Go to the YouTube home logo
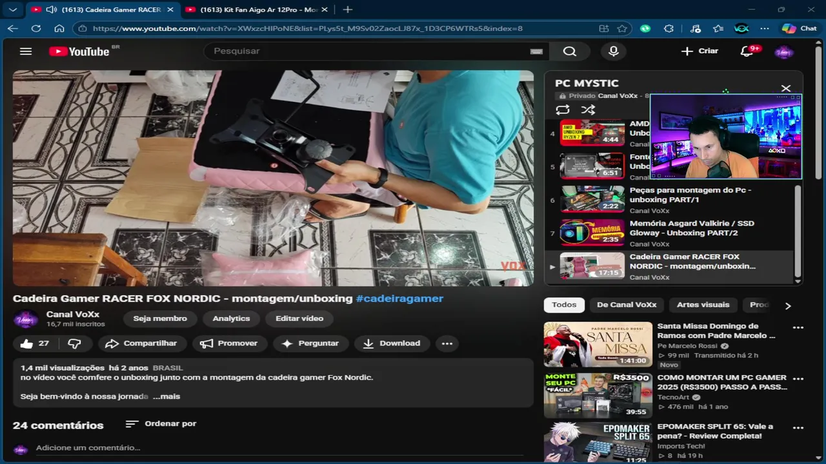The image size is (826, 464). tap(79, 52)
